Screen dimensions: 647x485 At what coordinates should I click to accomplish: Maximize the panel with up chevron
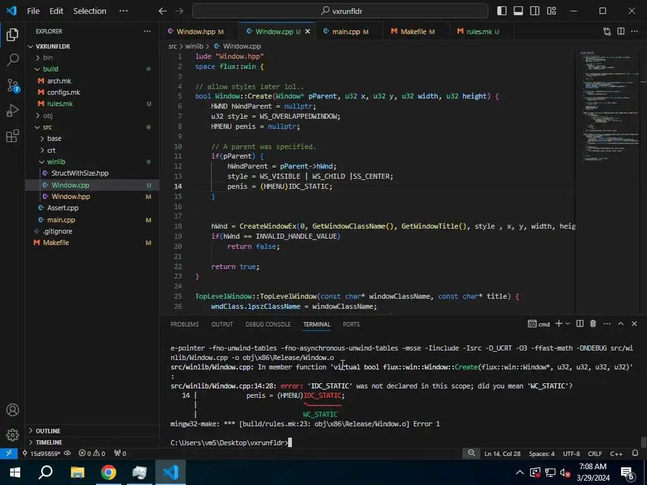click(x=620, y=324)
